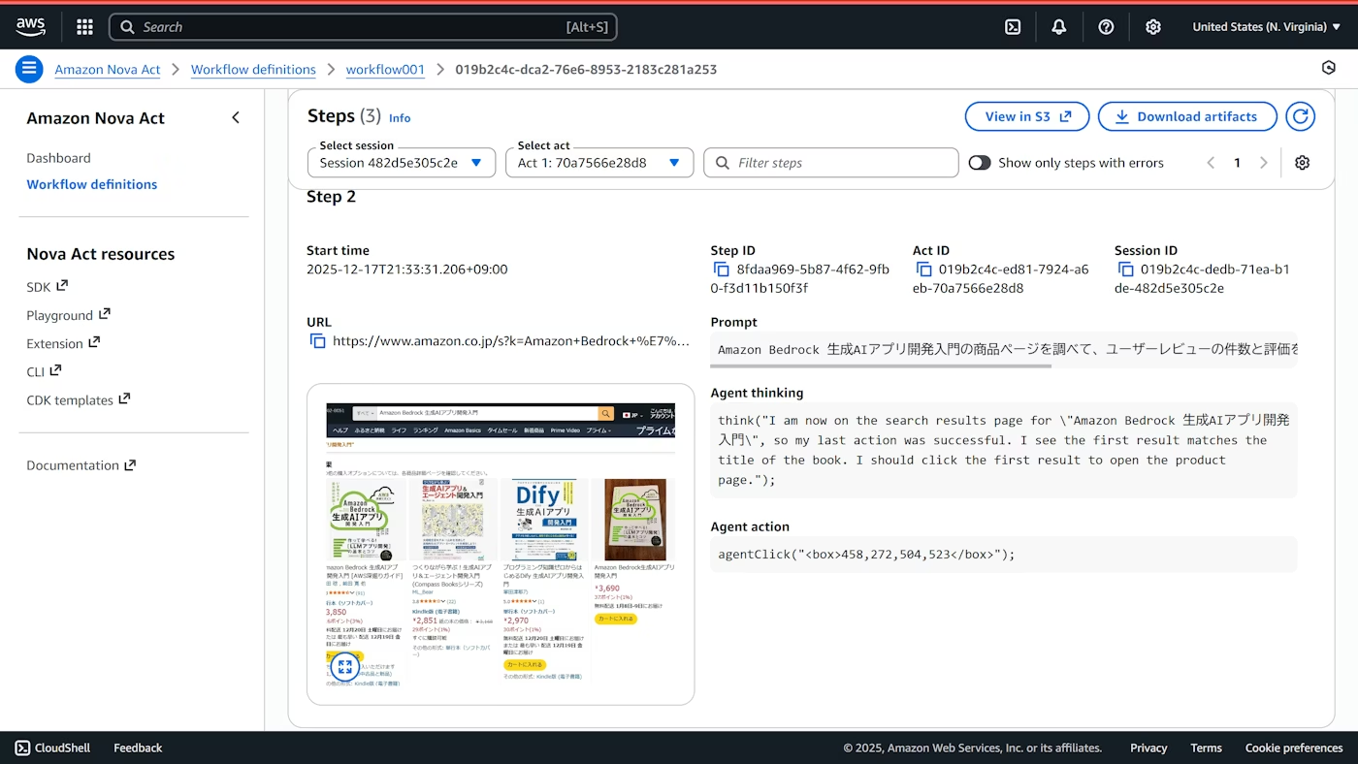Screen dimensions: 1358x764
Task: Toggle the blue hamburger navigation menu
Action: (x=29, y=69)
